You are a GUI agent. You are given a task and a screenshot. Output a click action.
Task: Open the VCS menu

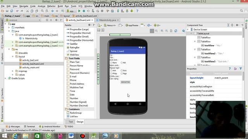[80, 6]
